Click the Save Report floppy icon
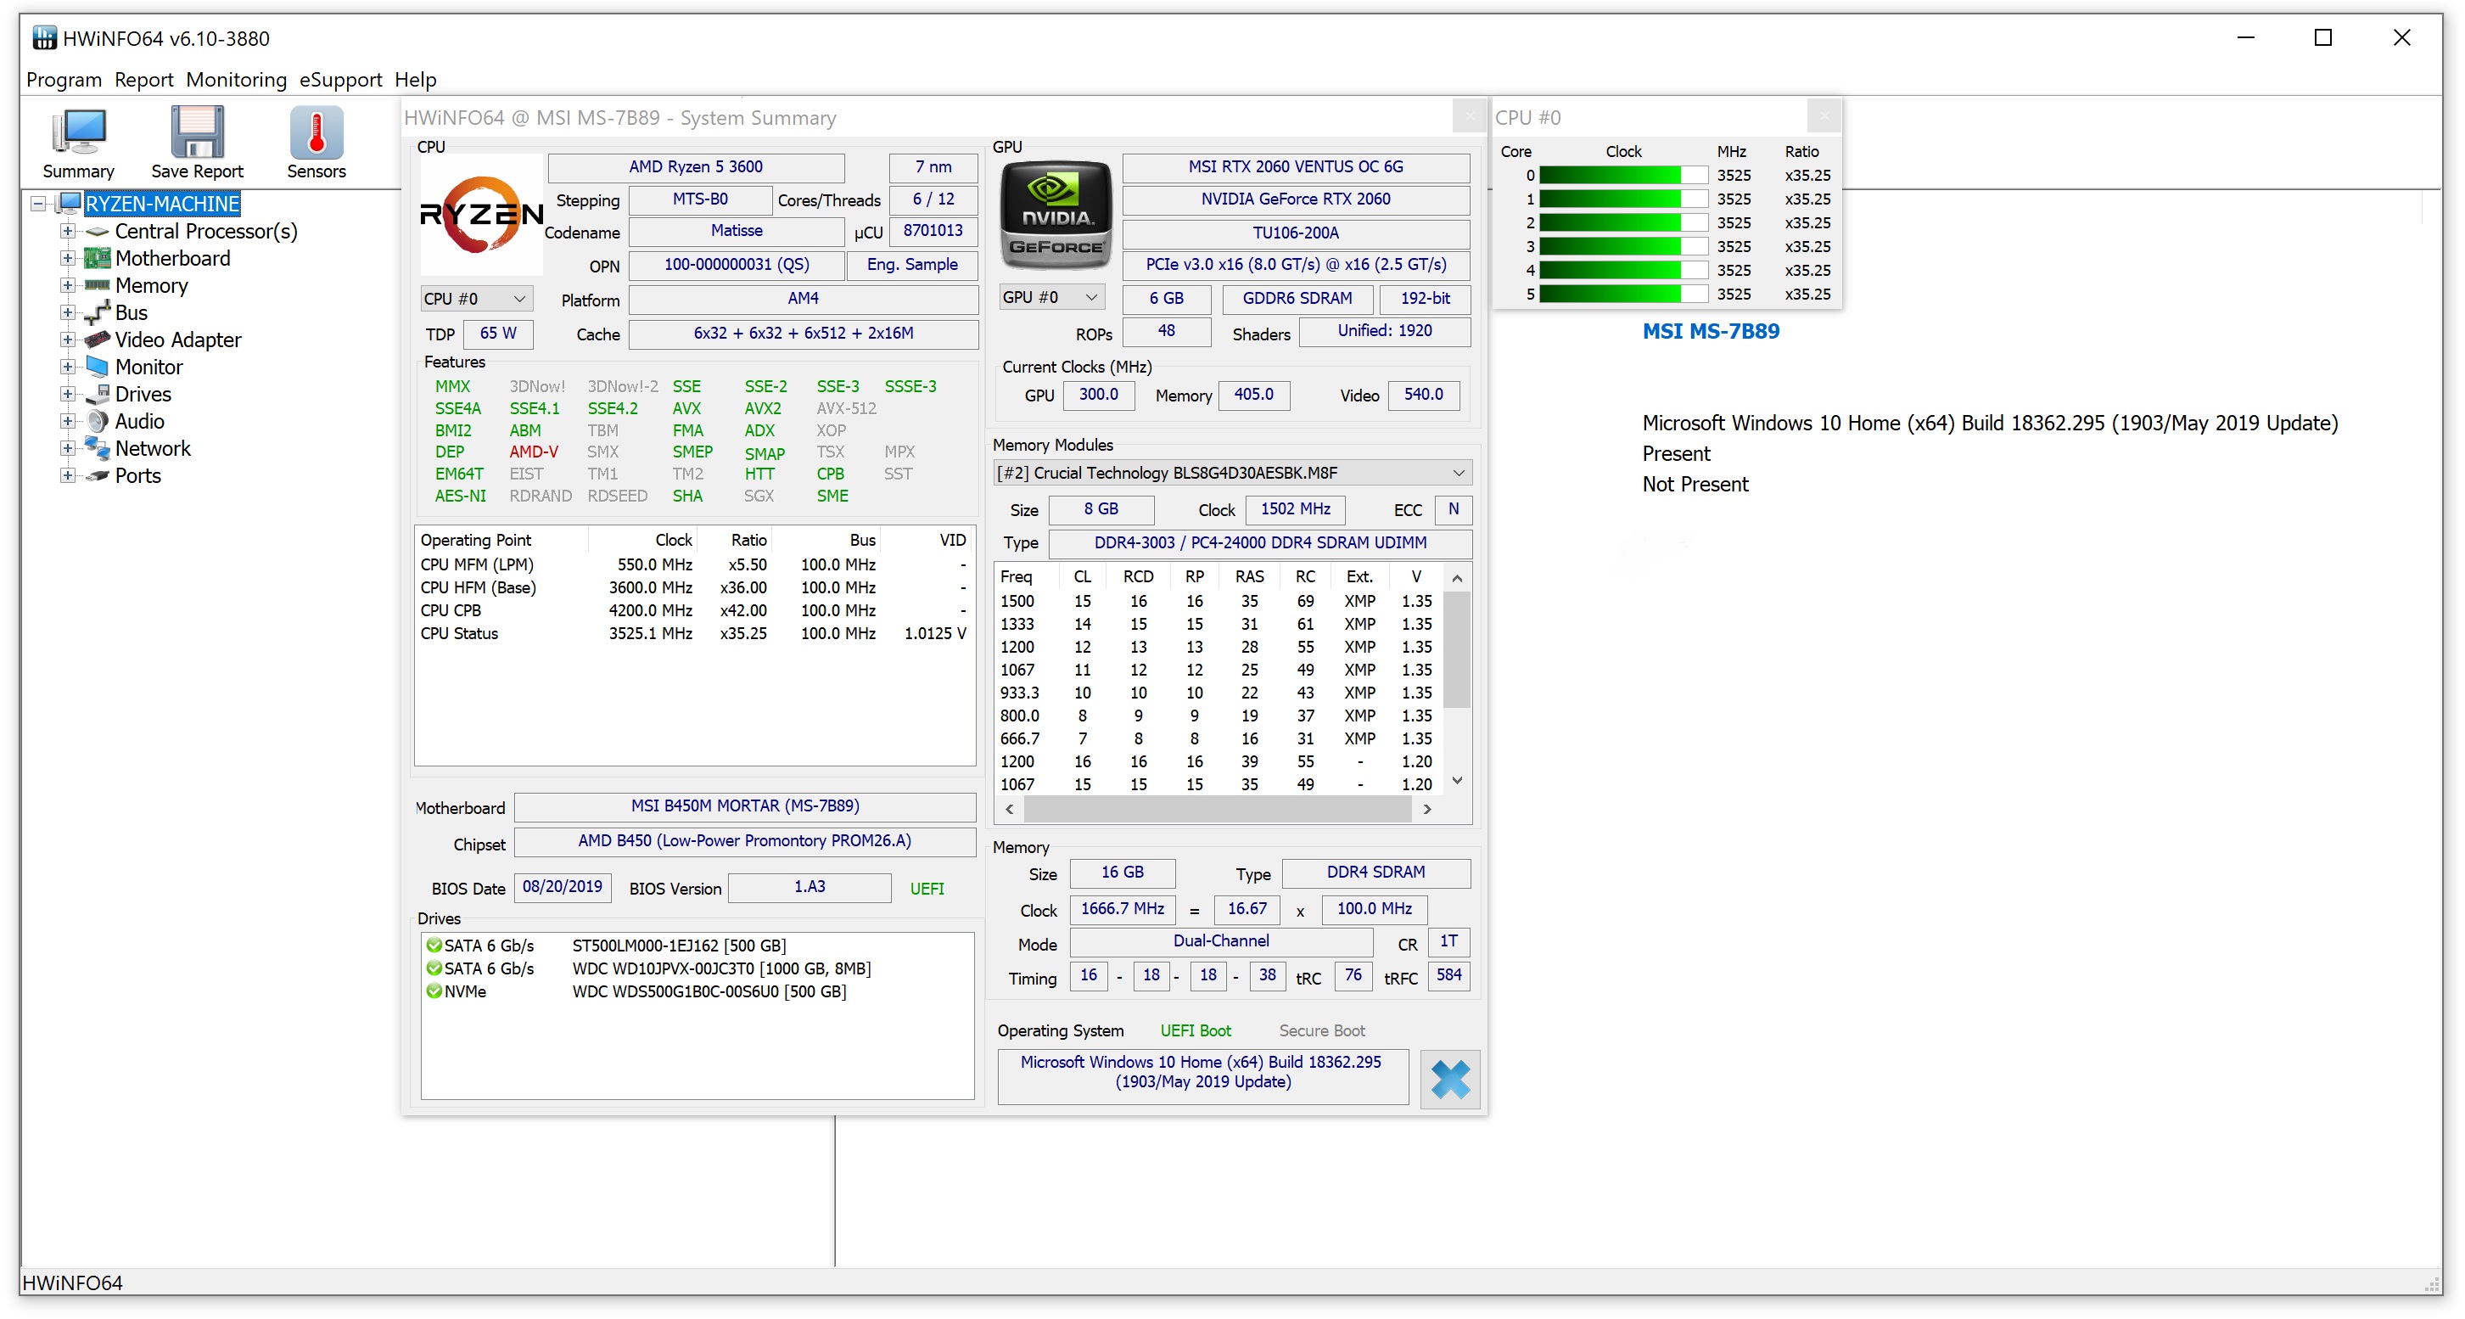Image resolution: width=2465 pixels, height=1319 pixels. tap(197, 143)
